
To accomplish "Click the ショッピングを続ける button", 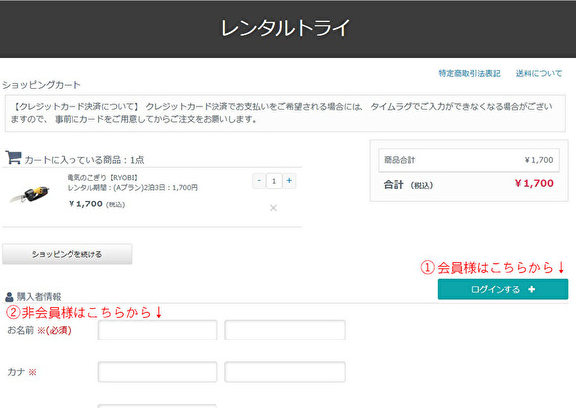I will (x=68, y=254).
